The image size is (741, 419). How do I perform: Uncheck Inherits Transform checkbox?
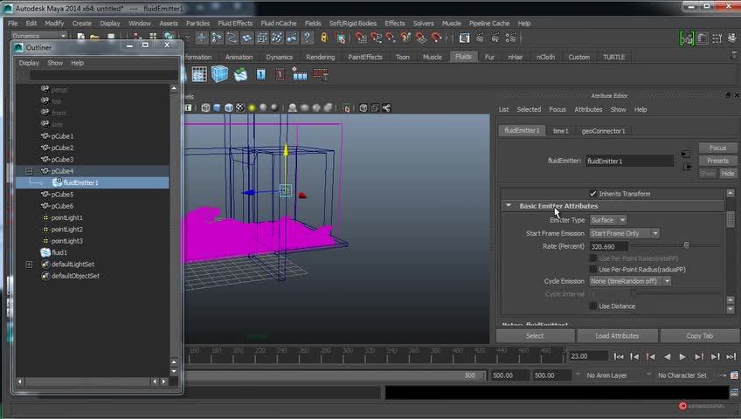click(x=593, y=194)
